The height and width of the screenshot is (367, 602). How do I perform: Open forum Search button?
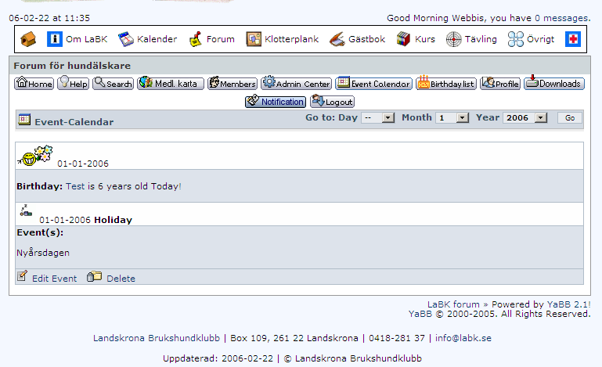113,83
